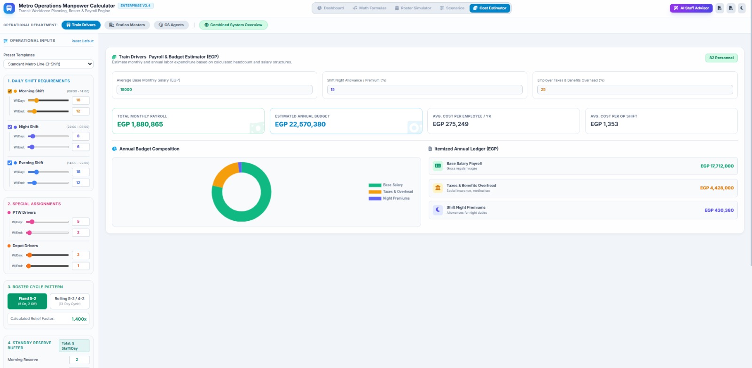752x368 pixels.
Task: Open the Scenarios tab
Action: pyautogui.click(x=452, y=8)
